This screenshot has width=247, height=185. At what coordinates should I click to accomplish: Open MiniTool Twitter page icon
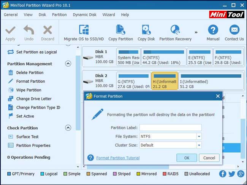(x=232, y=174)
